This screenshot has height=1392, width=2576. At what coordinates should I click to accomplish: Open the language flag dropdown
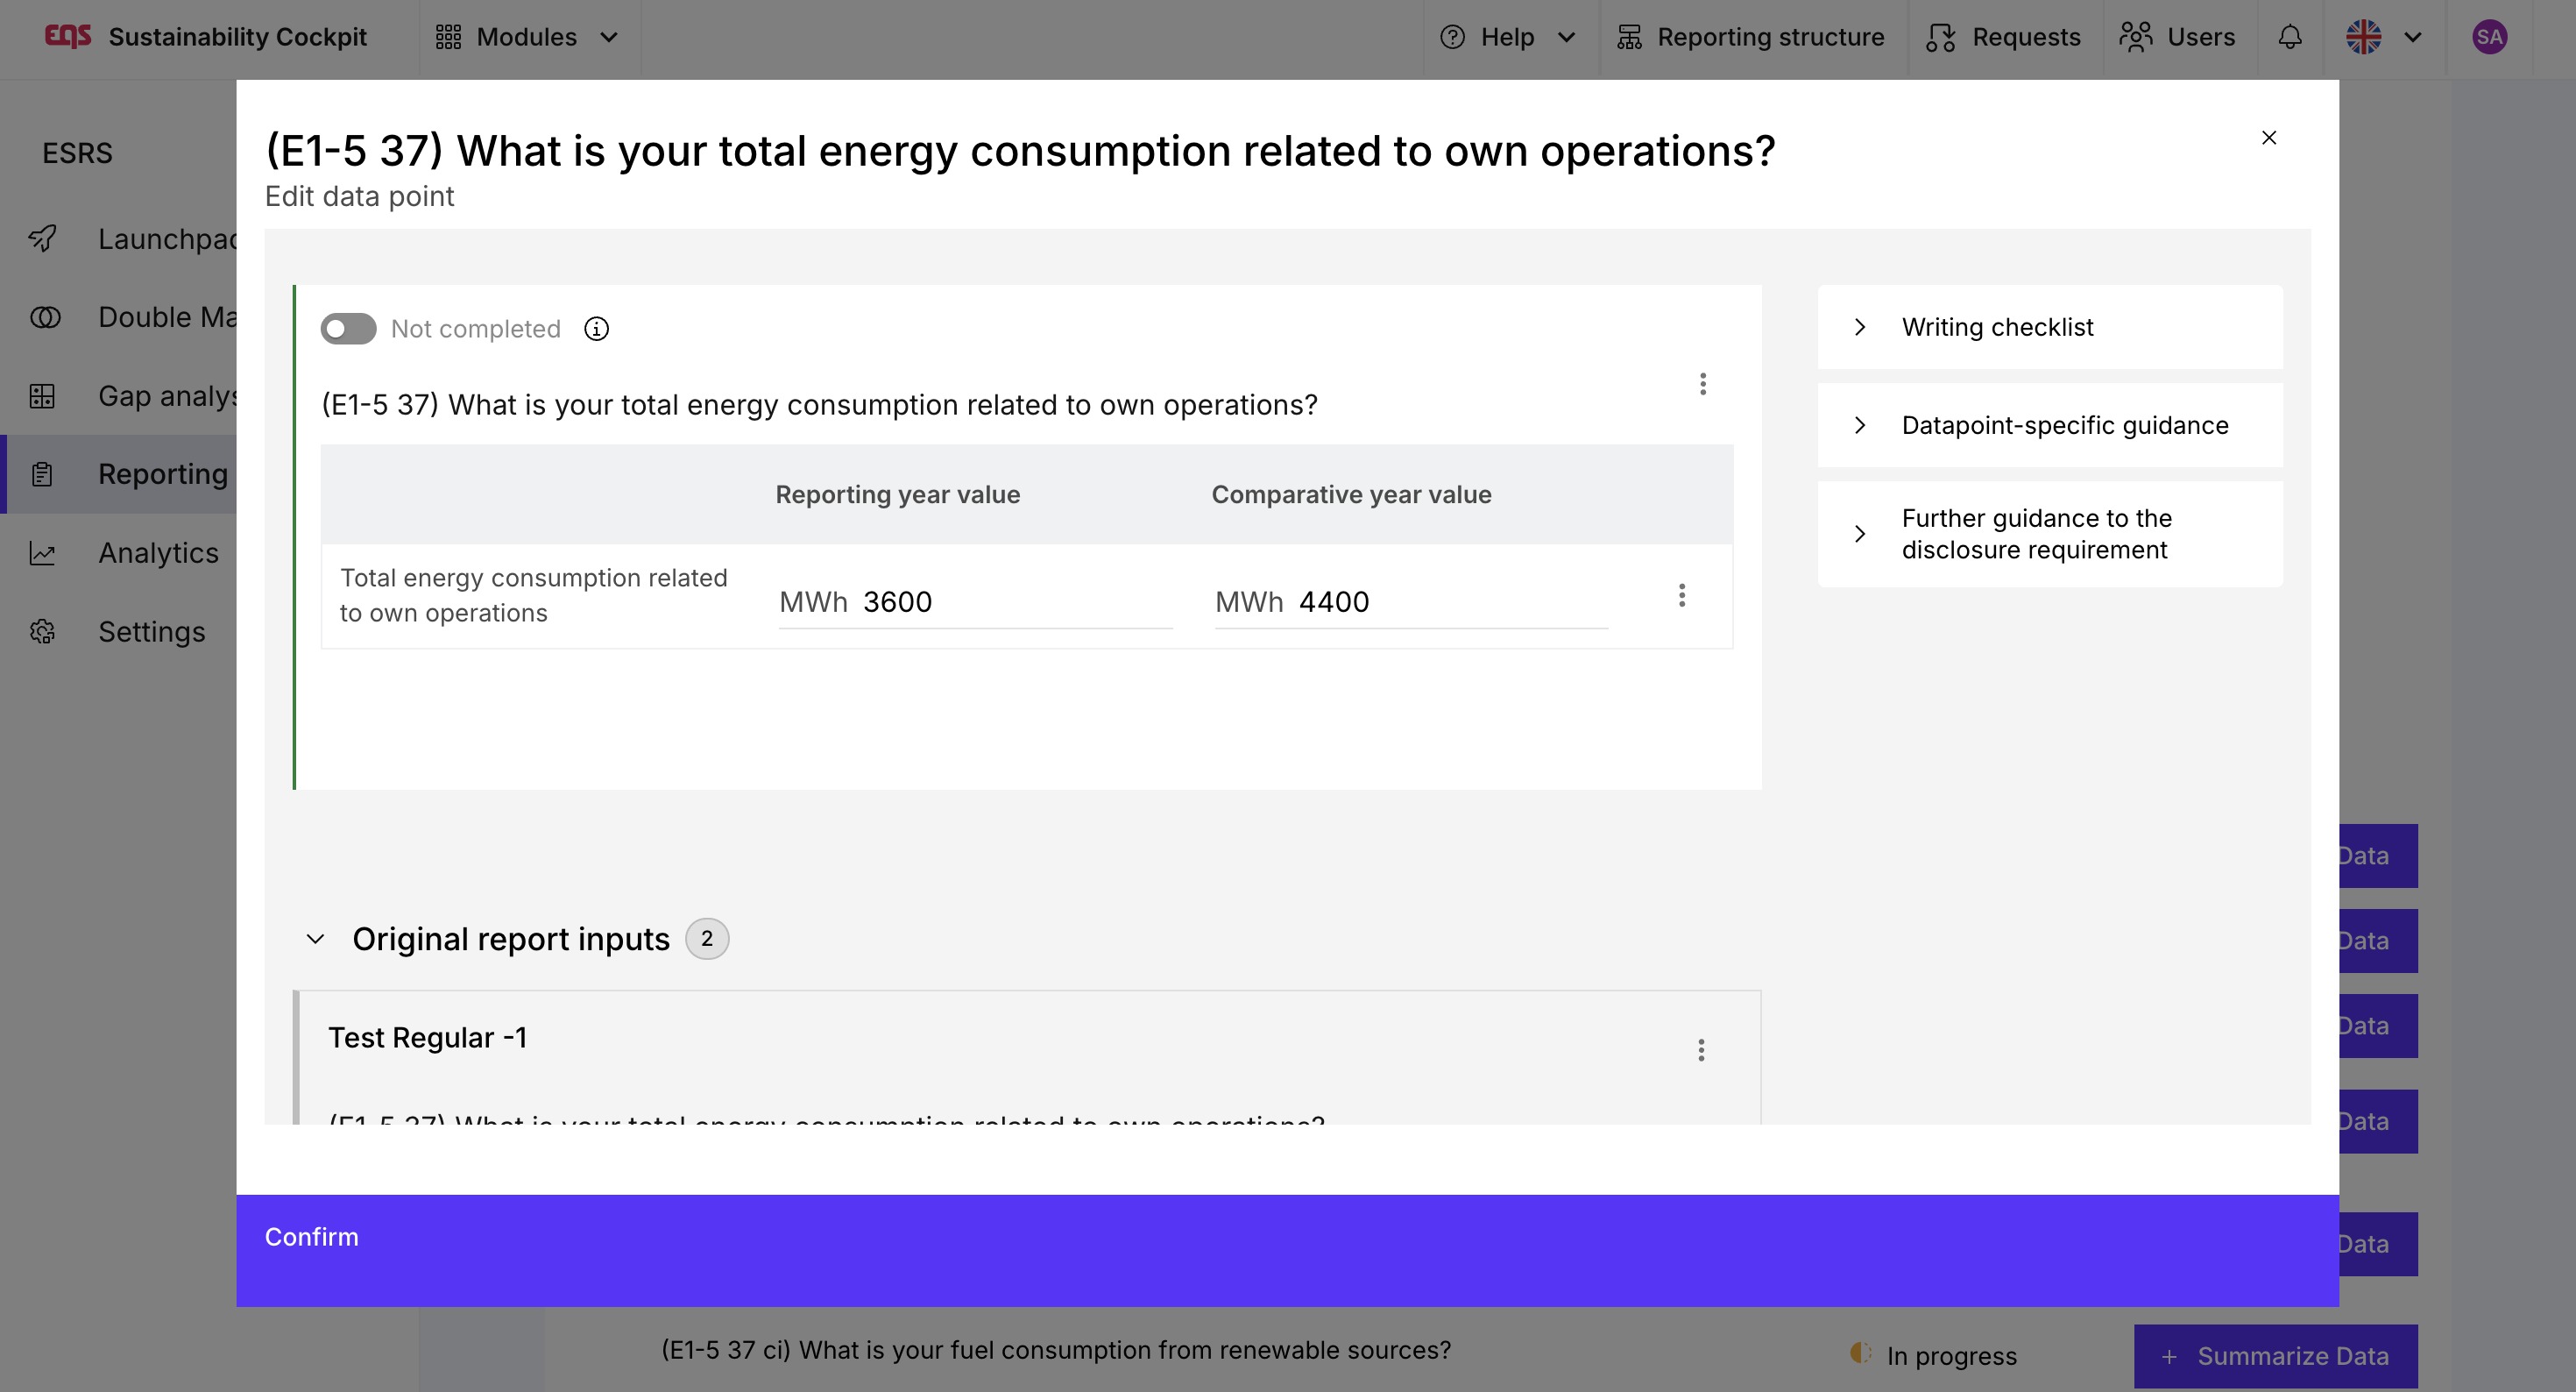click(x=2383, y=37)
